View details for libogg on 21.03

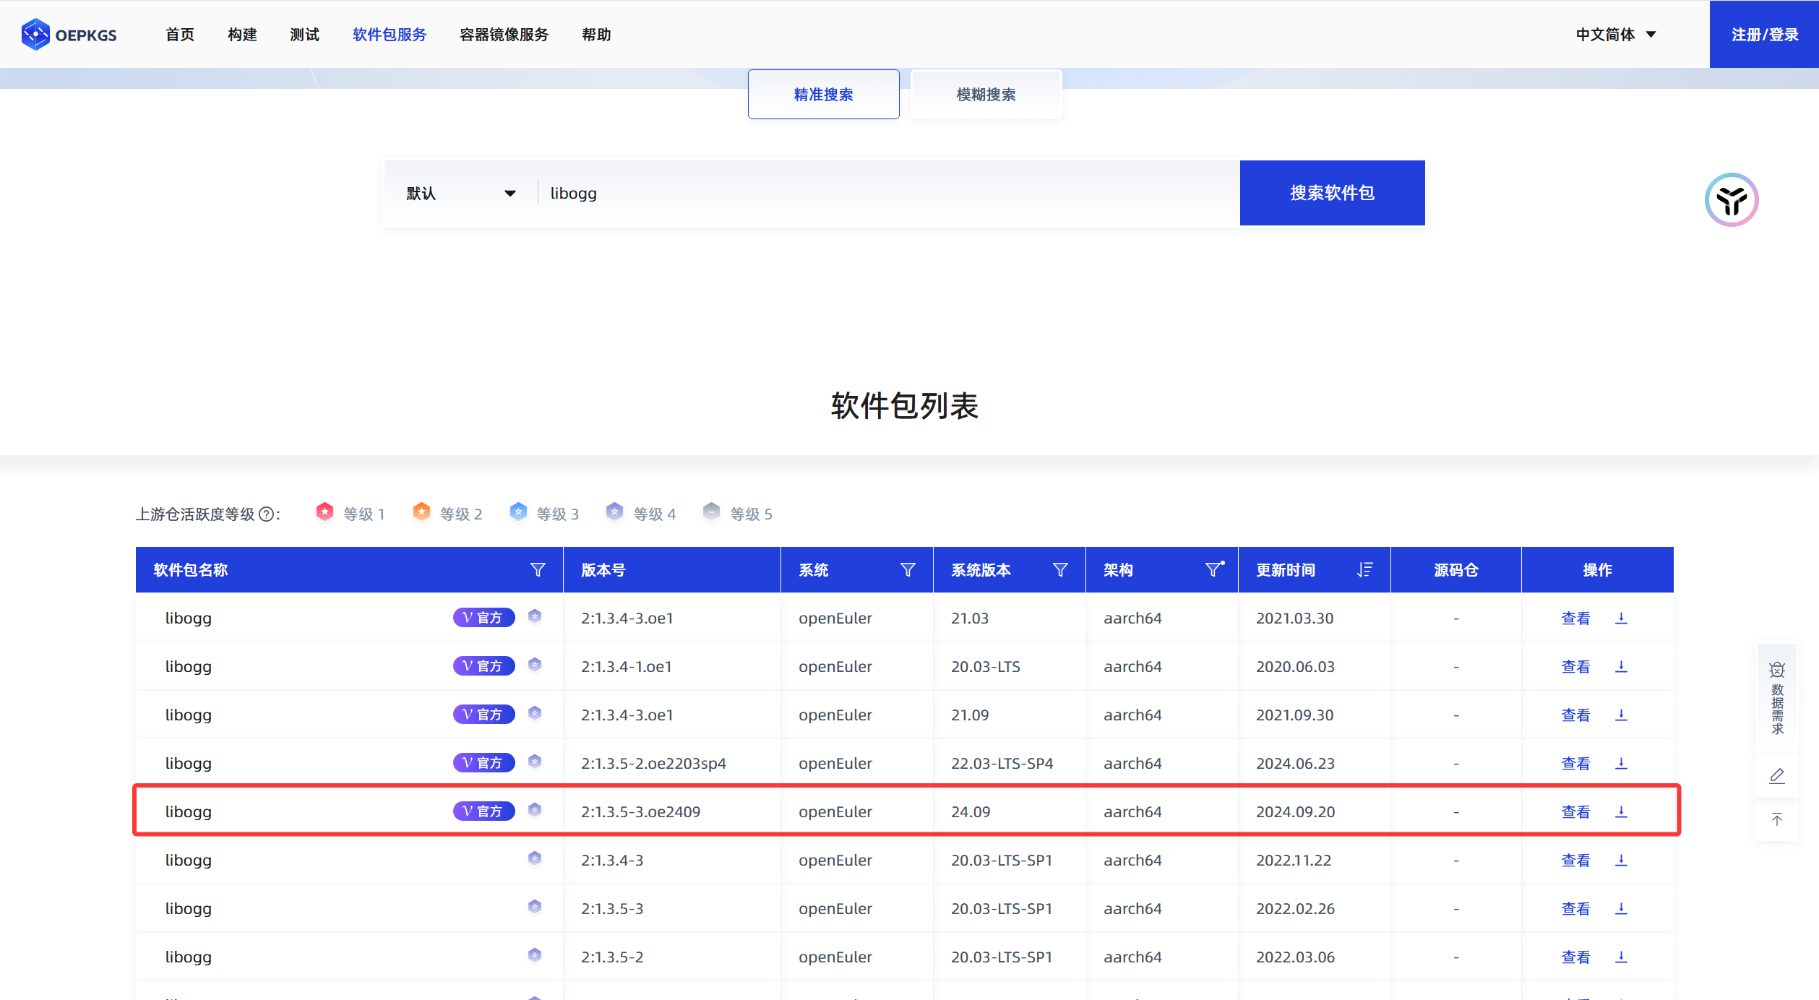pyautogui.click(x=1575, y=618)
